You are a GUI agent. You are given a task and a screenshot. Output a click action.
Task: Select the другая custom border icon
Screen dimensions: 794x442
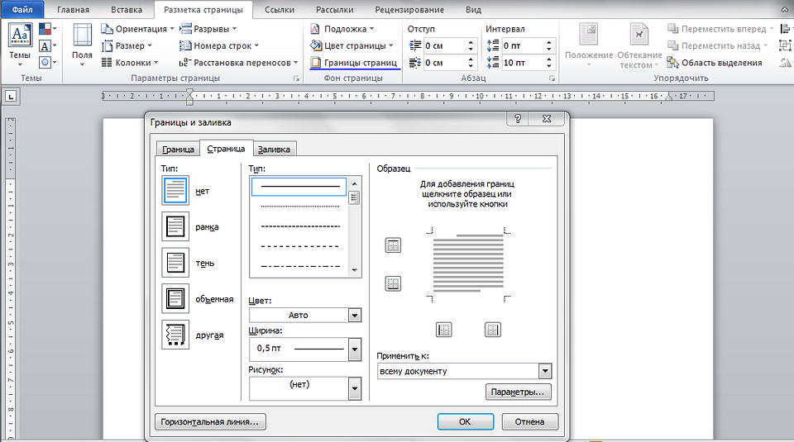(x=175, y=335)
